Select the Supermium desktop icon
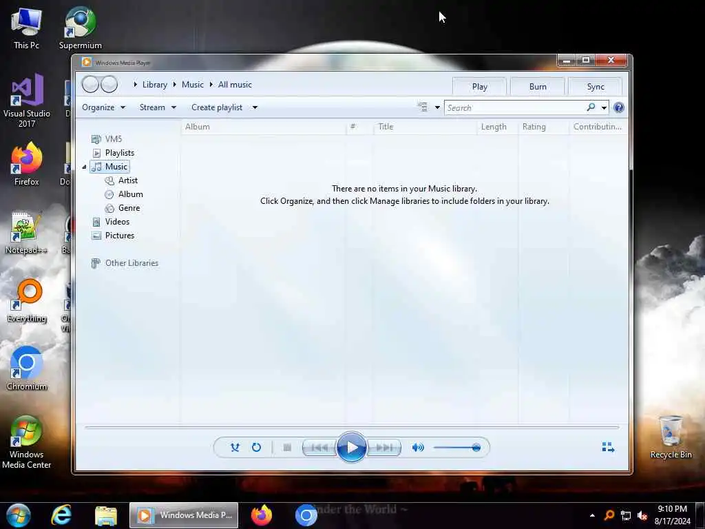Image resolution: width=705 pixels, height=529 pixels. pos(80,28)
